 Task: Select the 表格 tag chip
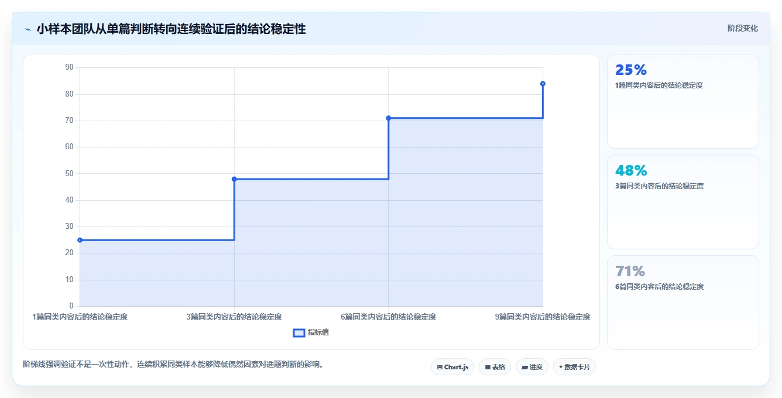[495, 367]
